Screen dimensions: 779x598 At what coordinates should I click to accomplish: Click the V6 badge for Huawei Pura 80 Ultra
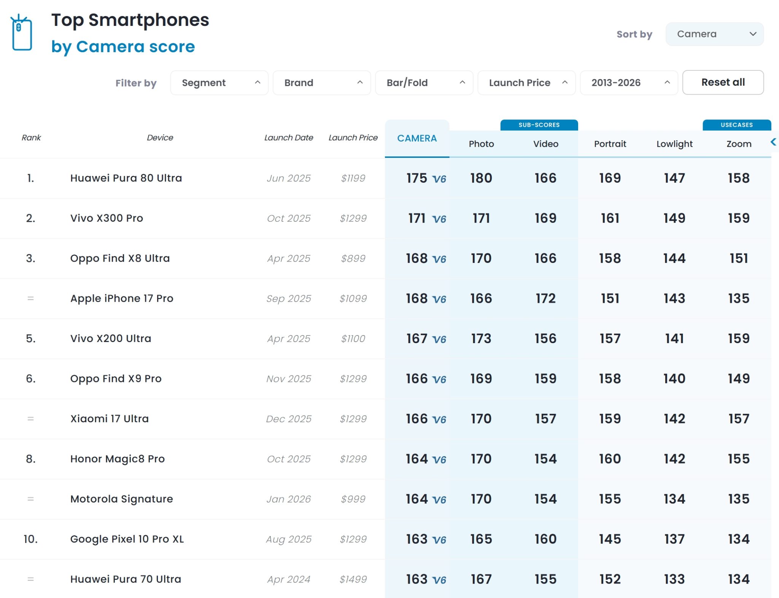coord(439,179)
